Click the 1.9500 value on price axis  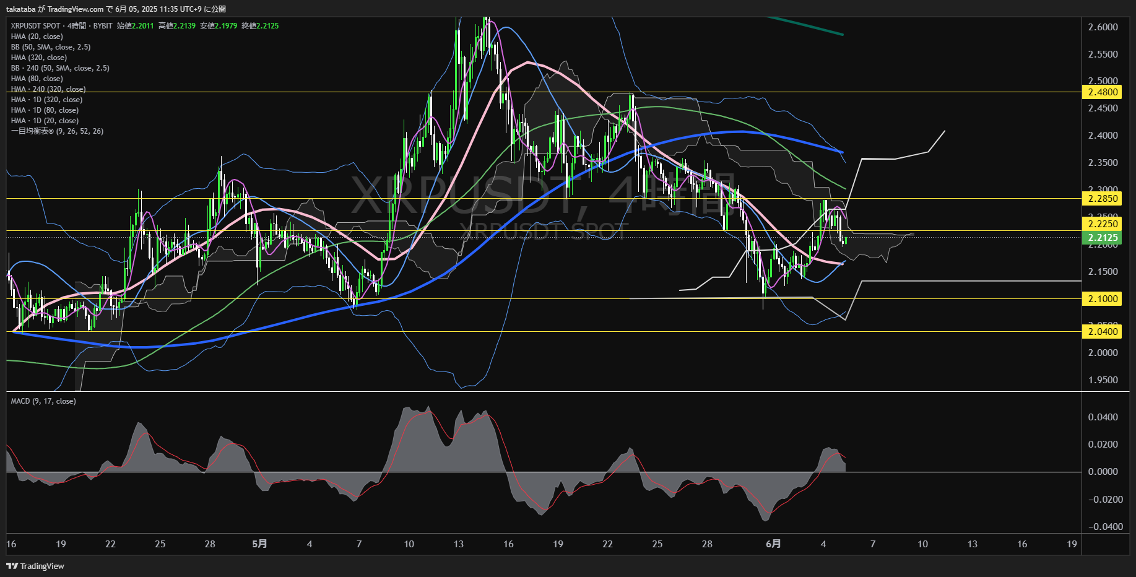tap(1103, 380)
